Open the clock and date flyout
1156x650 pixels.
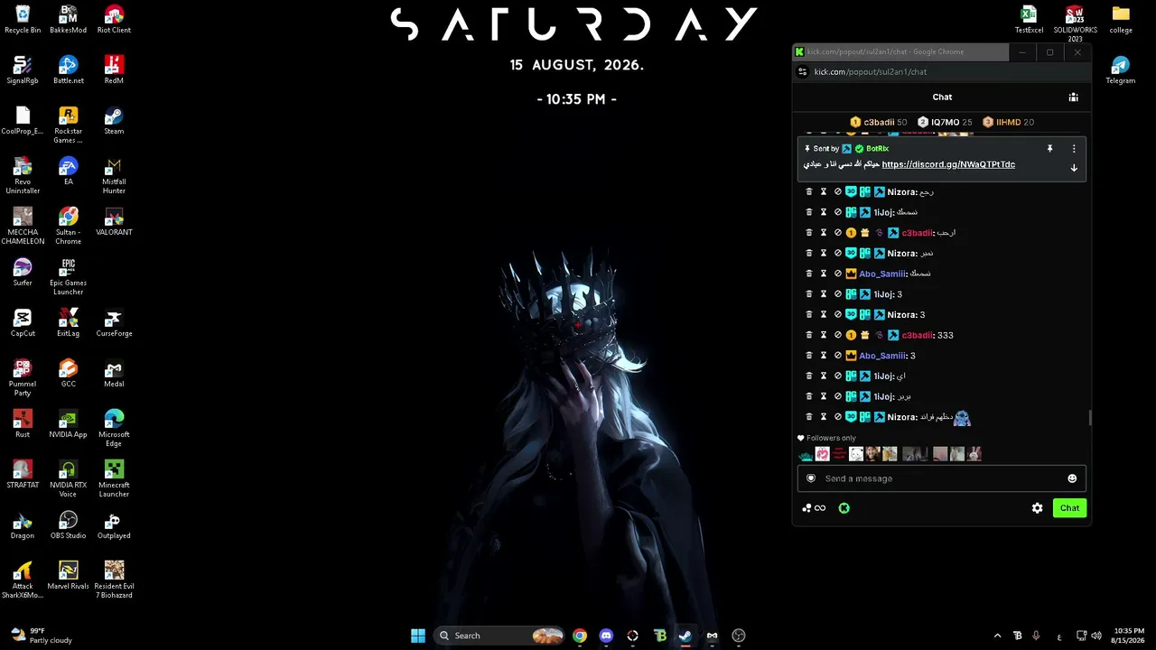coord(1129,636)
